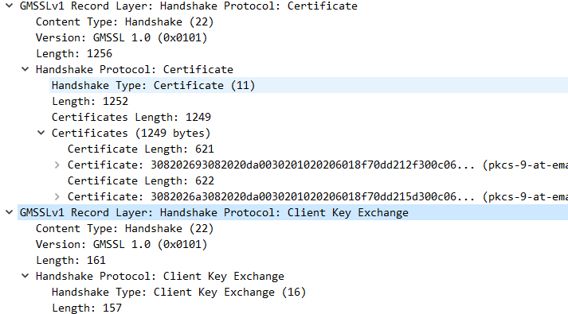Screen dimensions: 568x314
Task: Select the Handshake Protocol: Certificate row text
Action: (x=135, y=69)
